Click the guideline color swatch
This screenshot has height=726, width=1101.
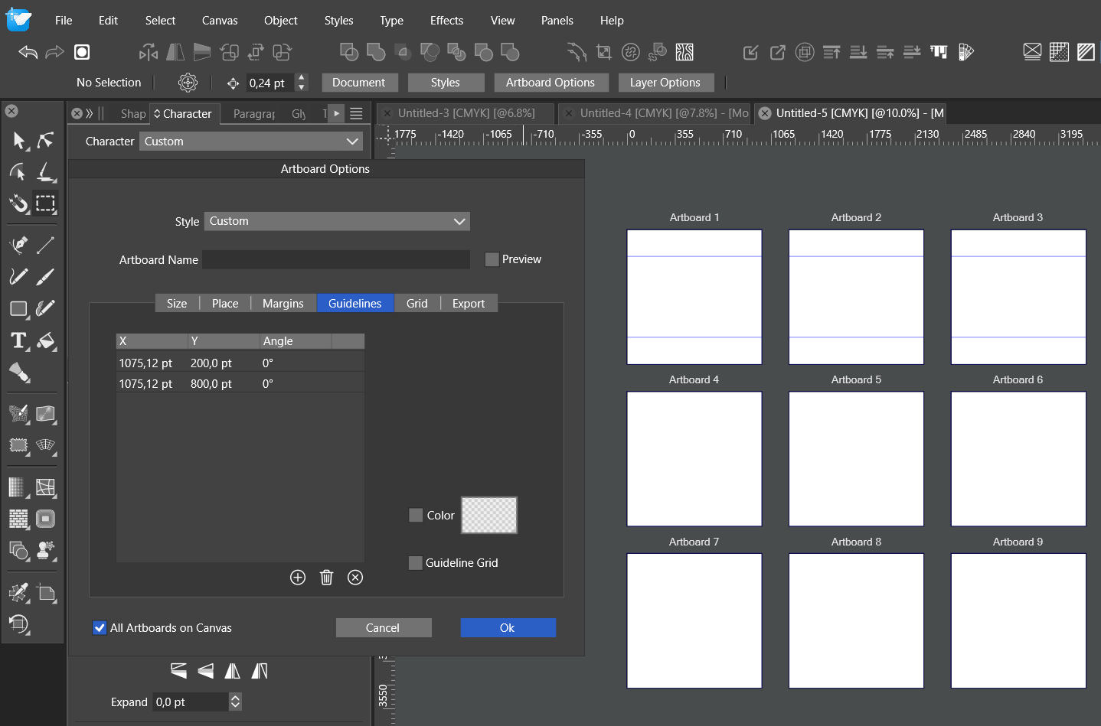tap(489, 516)
